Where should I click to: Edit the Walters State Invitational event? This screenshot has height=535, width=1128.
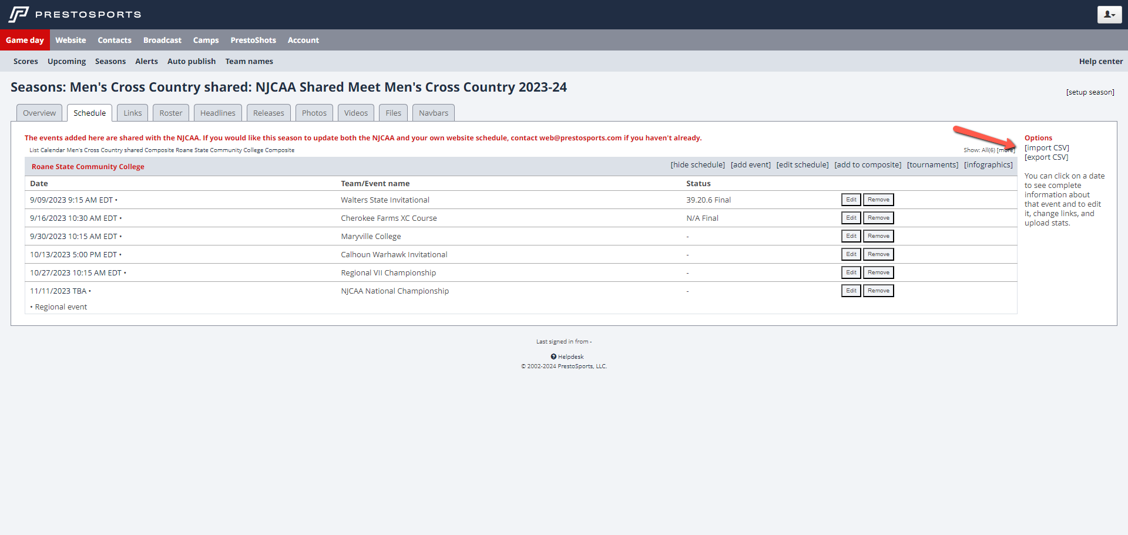pos(851,200)
